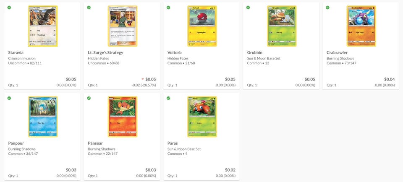Select the Pansear card title
The image size is (403, 182).
(x=95, y=143)
